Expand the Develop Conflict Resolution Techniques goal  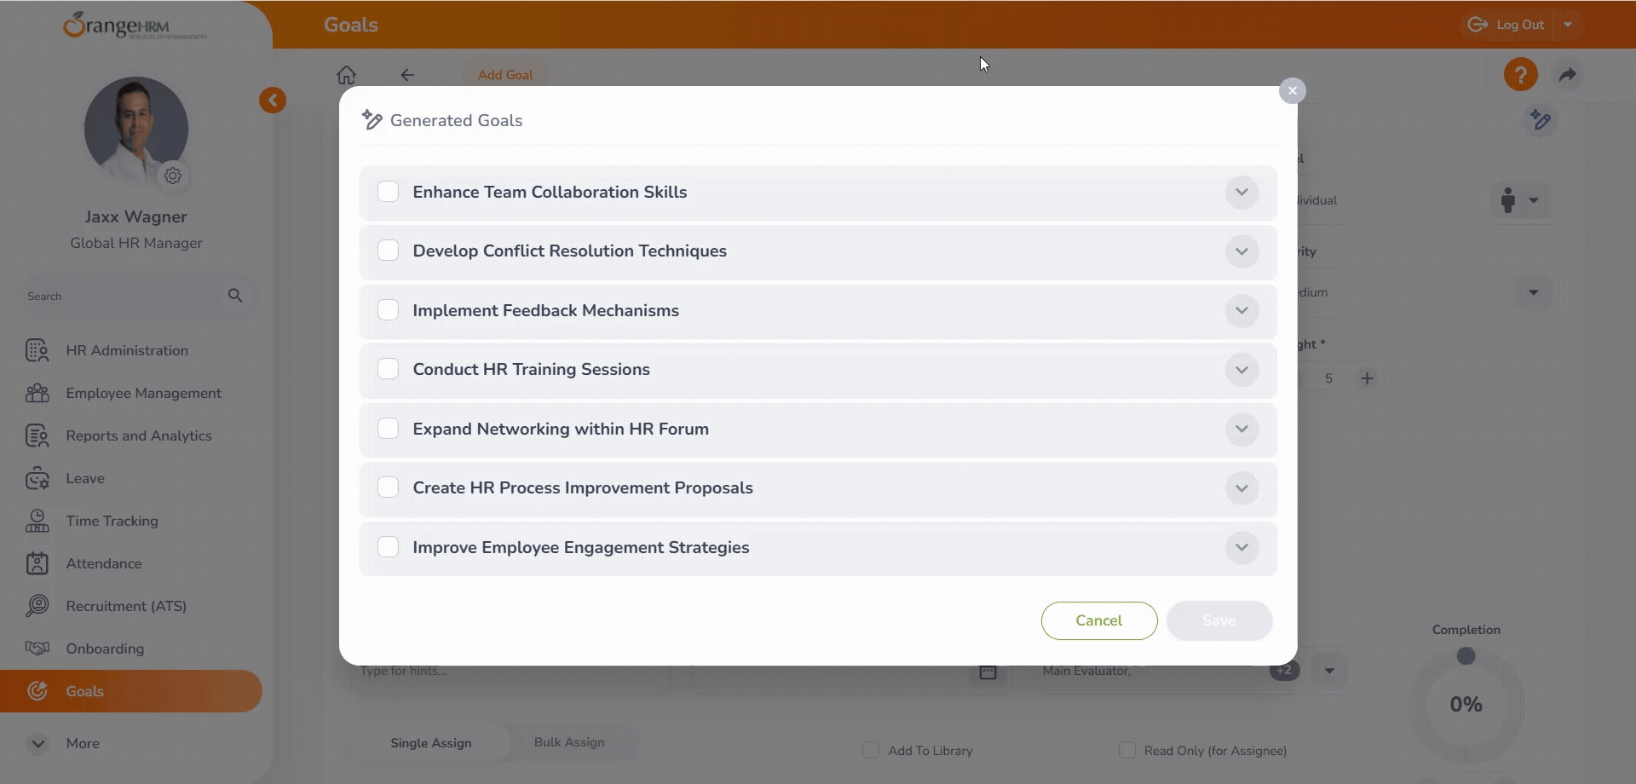[1241, 251]
